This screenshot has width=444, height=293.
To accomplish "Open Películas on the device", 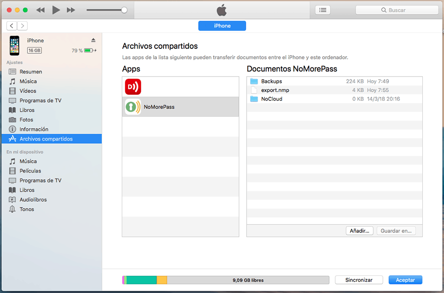I will tap(52, 171).
